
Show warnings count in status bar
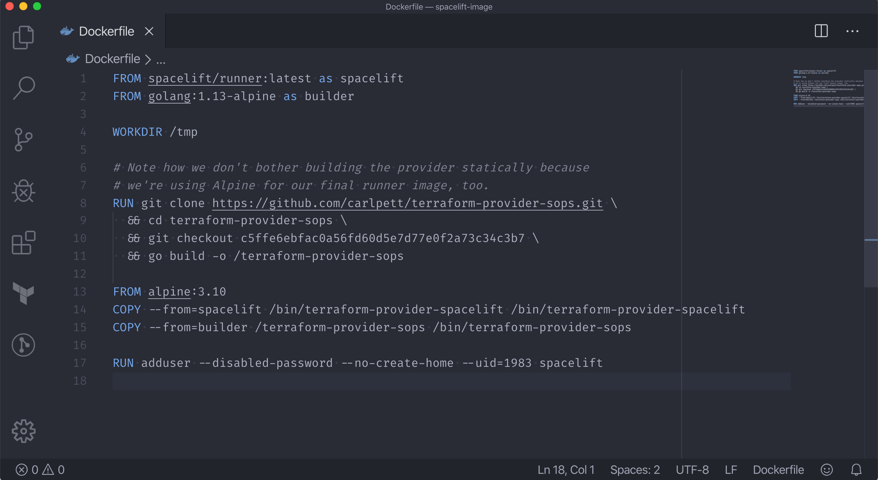point(53,470)
